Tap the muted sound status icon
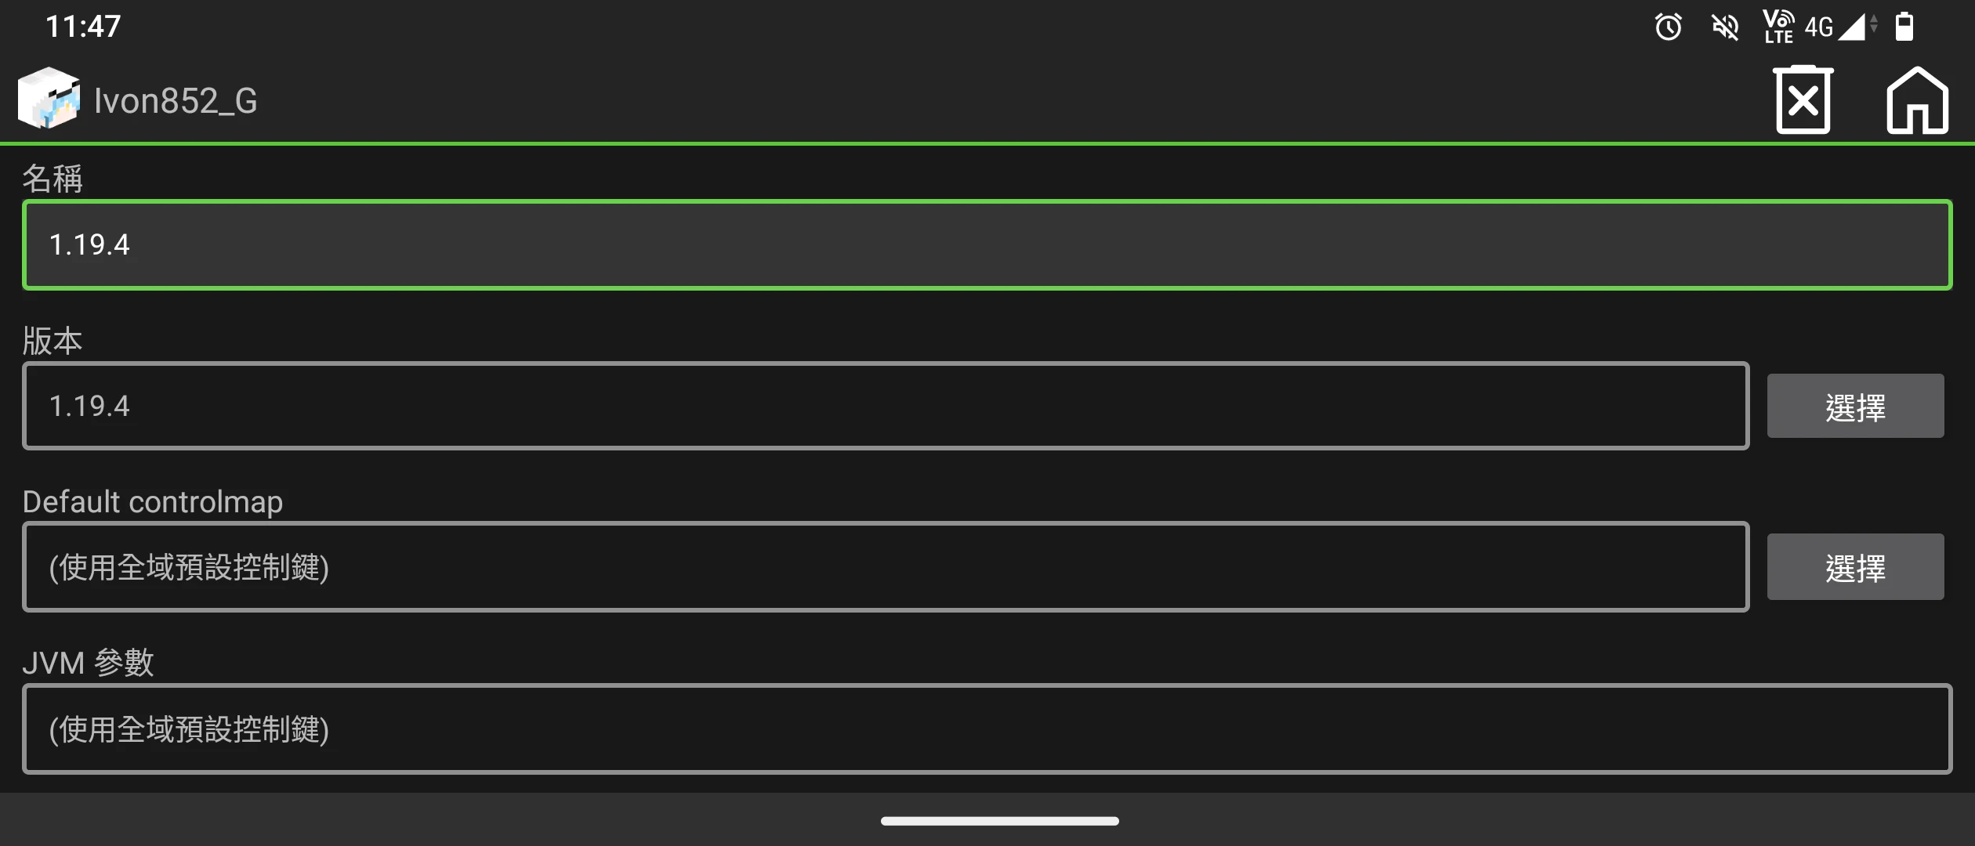This screenshot has height=846, width=1975. pyautogui.click(x=1724, y=27)
